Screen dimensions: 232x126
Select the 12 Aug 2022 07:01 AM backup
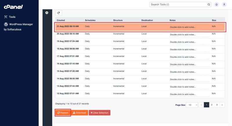pyautogui.click(x=140, y=94)
